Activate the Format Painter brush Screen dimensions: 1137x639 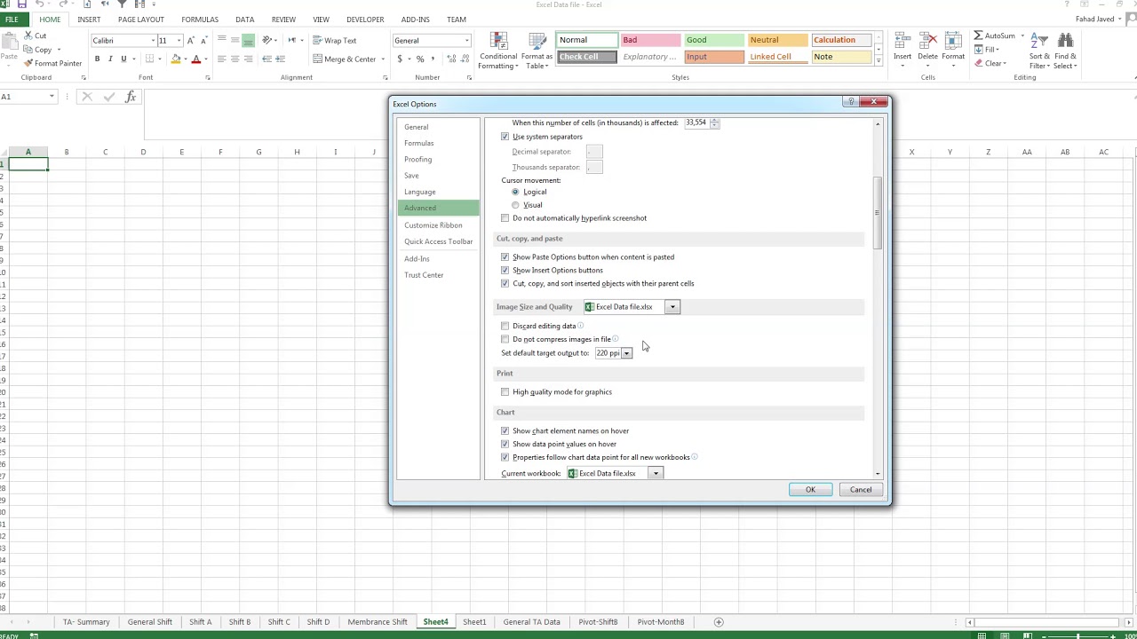point(28,63)
